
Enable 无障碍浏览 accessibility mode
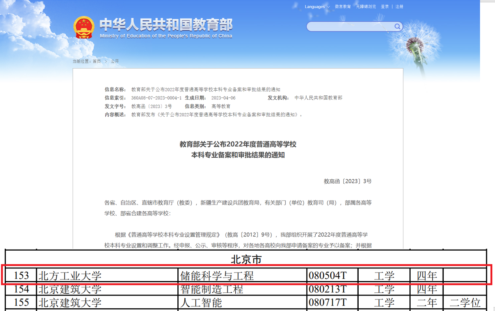coord(366,7)
